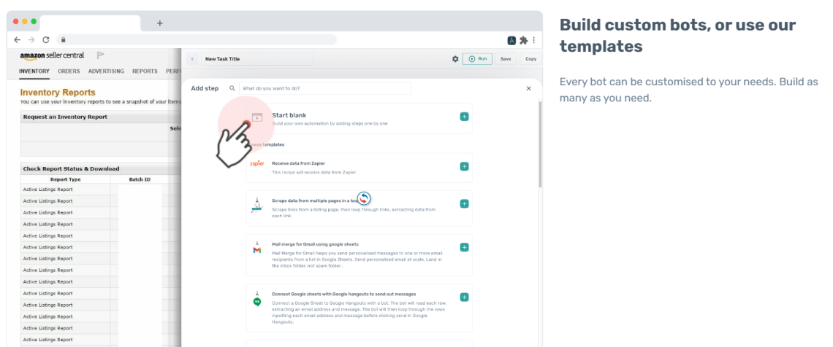Copy the task

coord(530,59)
